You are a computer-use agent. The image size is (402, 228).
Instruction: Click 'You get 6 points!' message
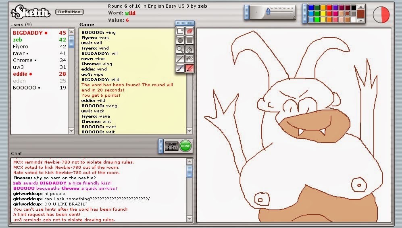point(101,95)
